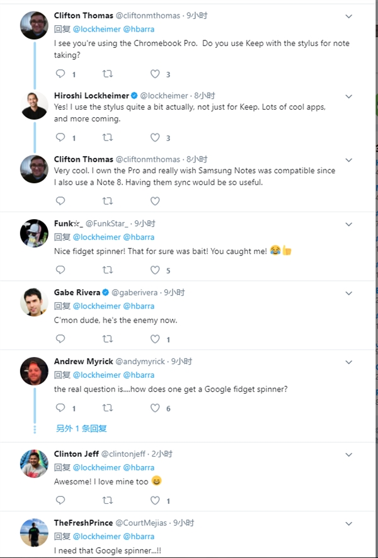Reply to Gabe Rivera's tweet
378x558 pixels.
[60, 339]
